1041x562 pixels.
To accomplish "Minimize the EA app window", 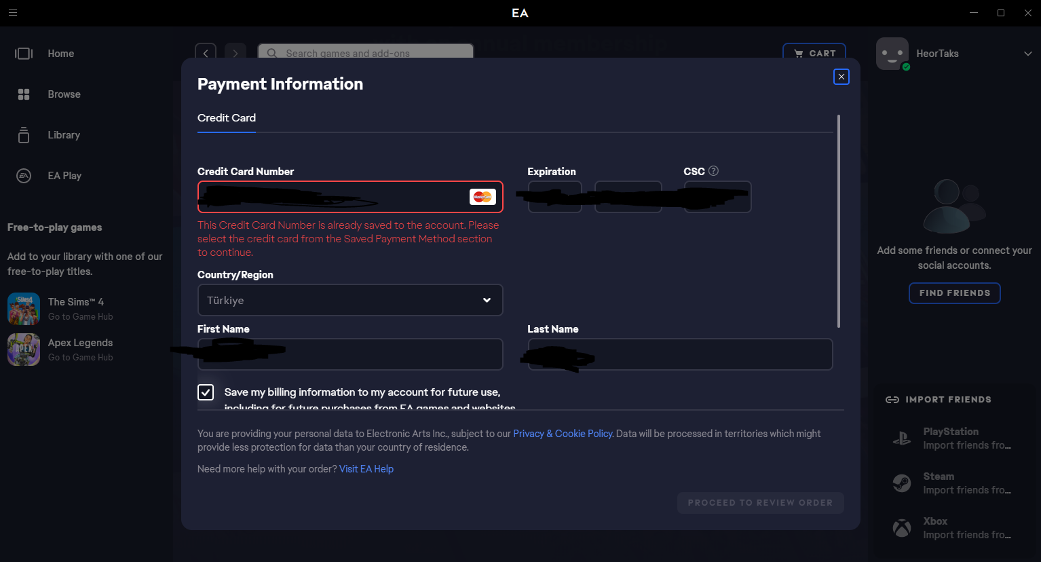I will coord(974,13).
